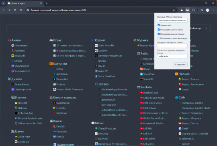The image size is (217, 146).
Task: Reload the page with refresh icon
Action: tap(15, 10)
